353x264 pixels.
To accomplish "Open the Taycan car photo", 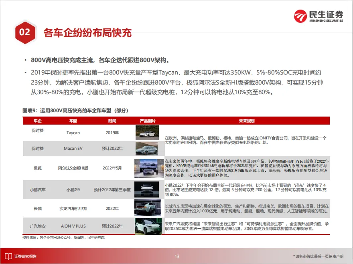I will (147, 133).
